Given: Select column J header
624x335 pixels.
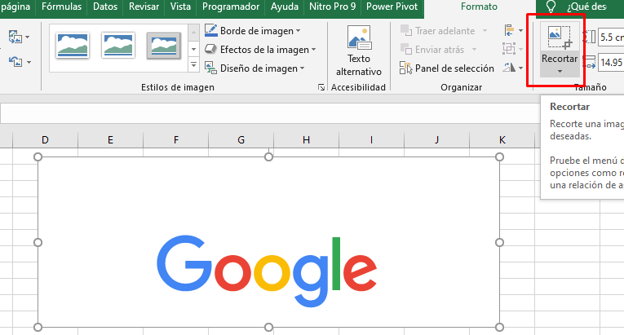Looking at the screenshot, I should [x=436, y=139].
